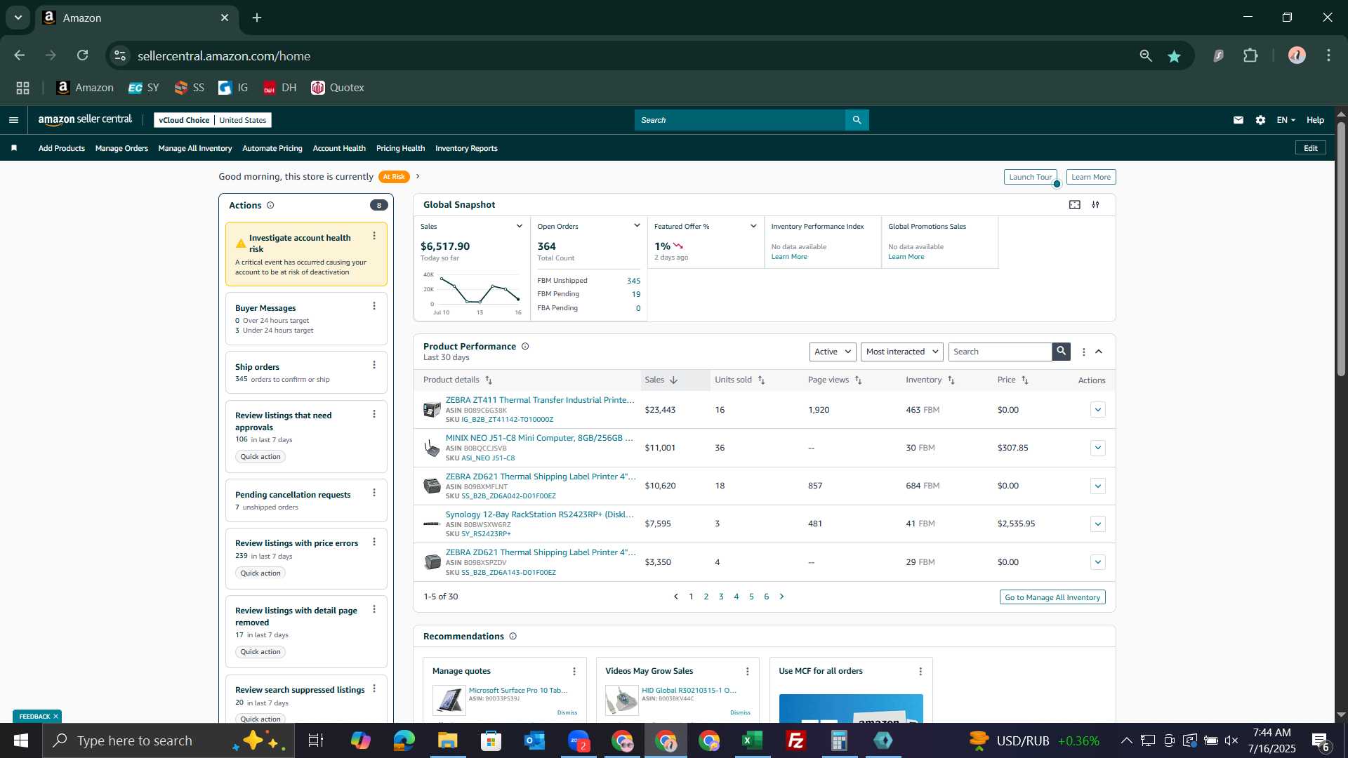Open the Most interacted sort dropdown
The width and height of the screenshot is (1348, 758).
click(902, 352)
